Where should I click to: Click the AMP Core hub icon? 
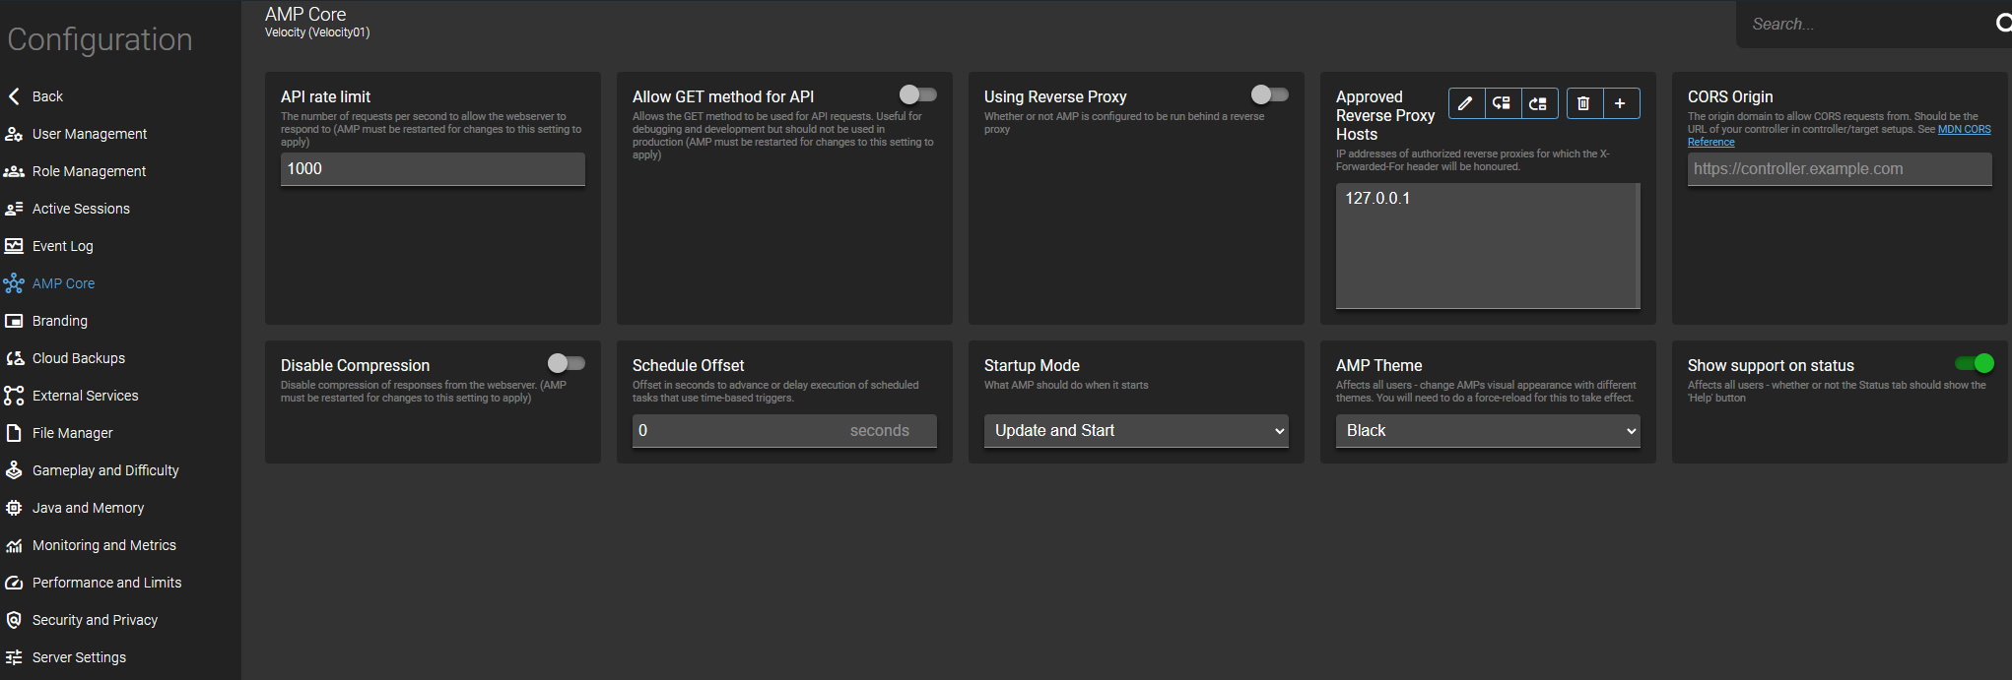coord(14,283)
